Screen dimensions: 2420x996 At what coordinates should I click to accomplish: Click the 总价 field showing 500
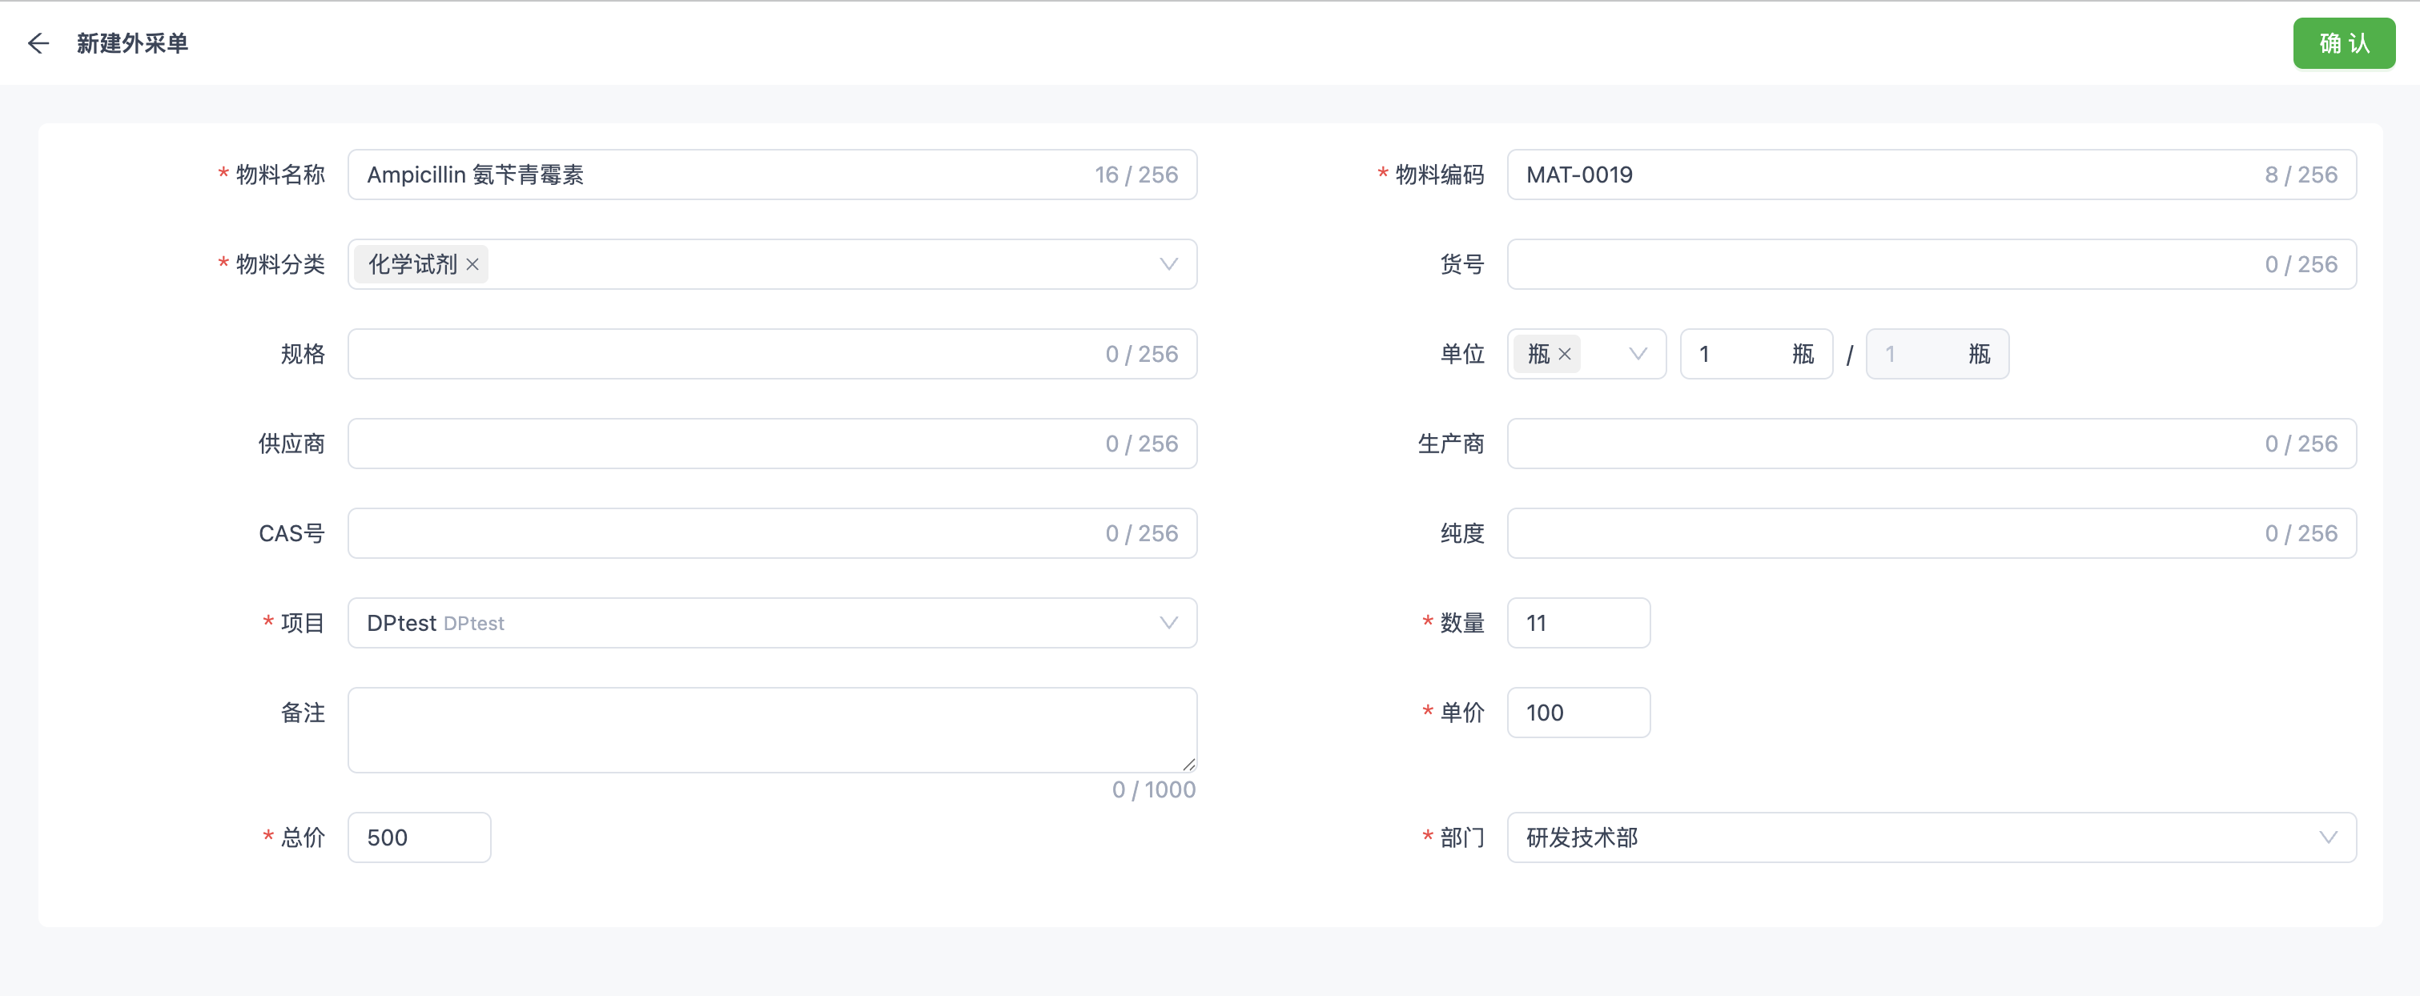tap(419, 837)
